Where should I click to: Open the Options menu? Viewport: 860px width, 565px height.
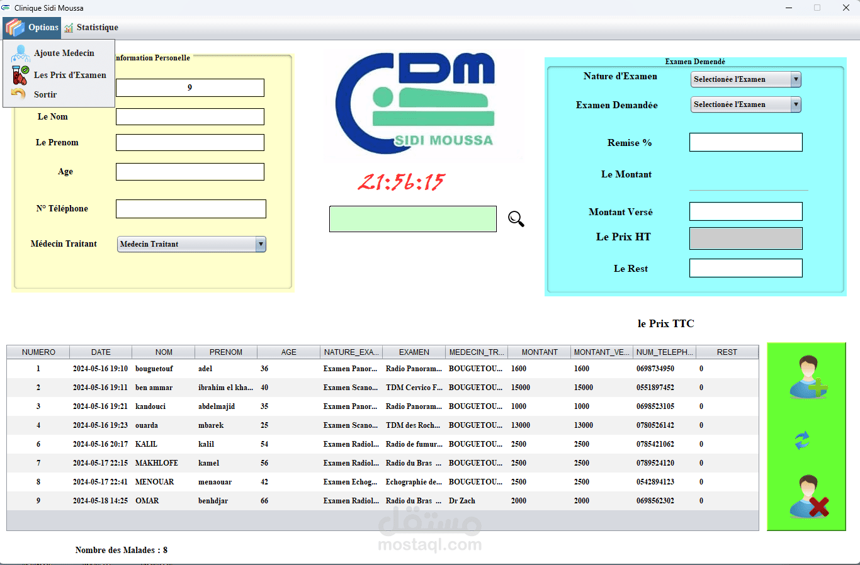point(32,28)
